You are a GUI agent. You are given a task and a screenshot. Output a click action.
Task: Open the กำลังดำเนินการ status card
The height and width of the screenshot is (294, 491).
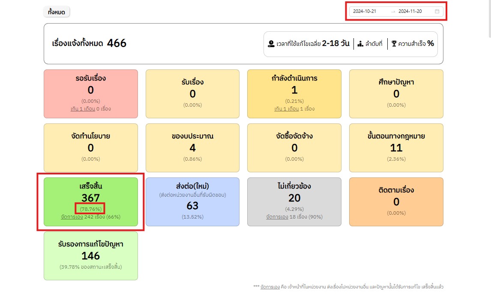pos(294,94)
